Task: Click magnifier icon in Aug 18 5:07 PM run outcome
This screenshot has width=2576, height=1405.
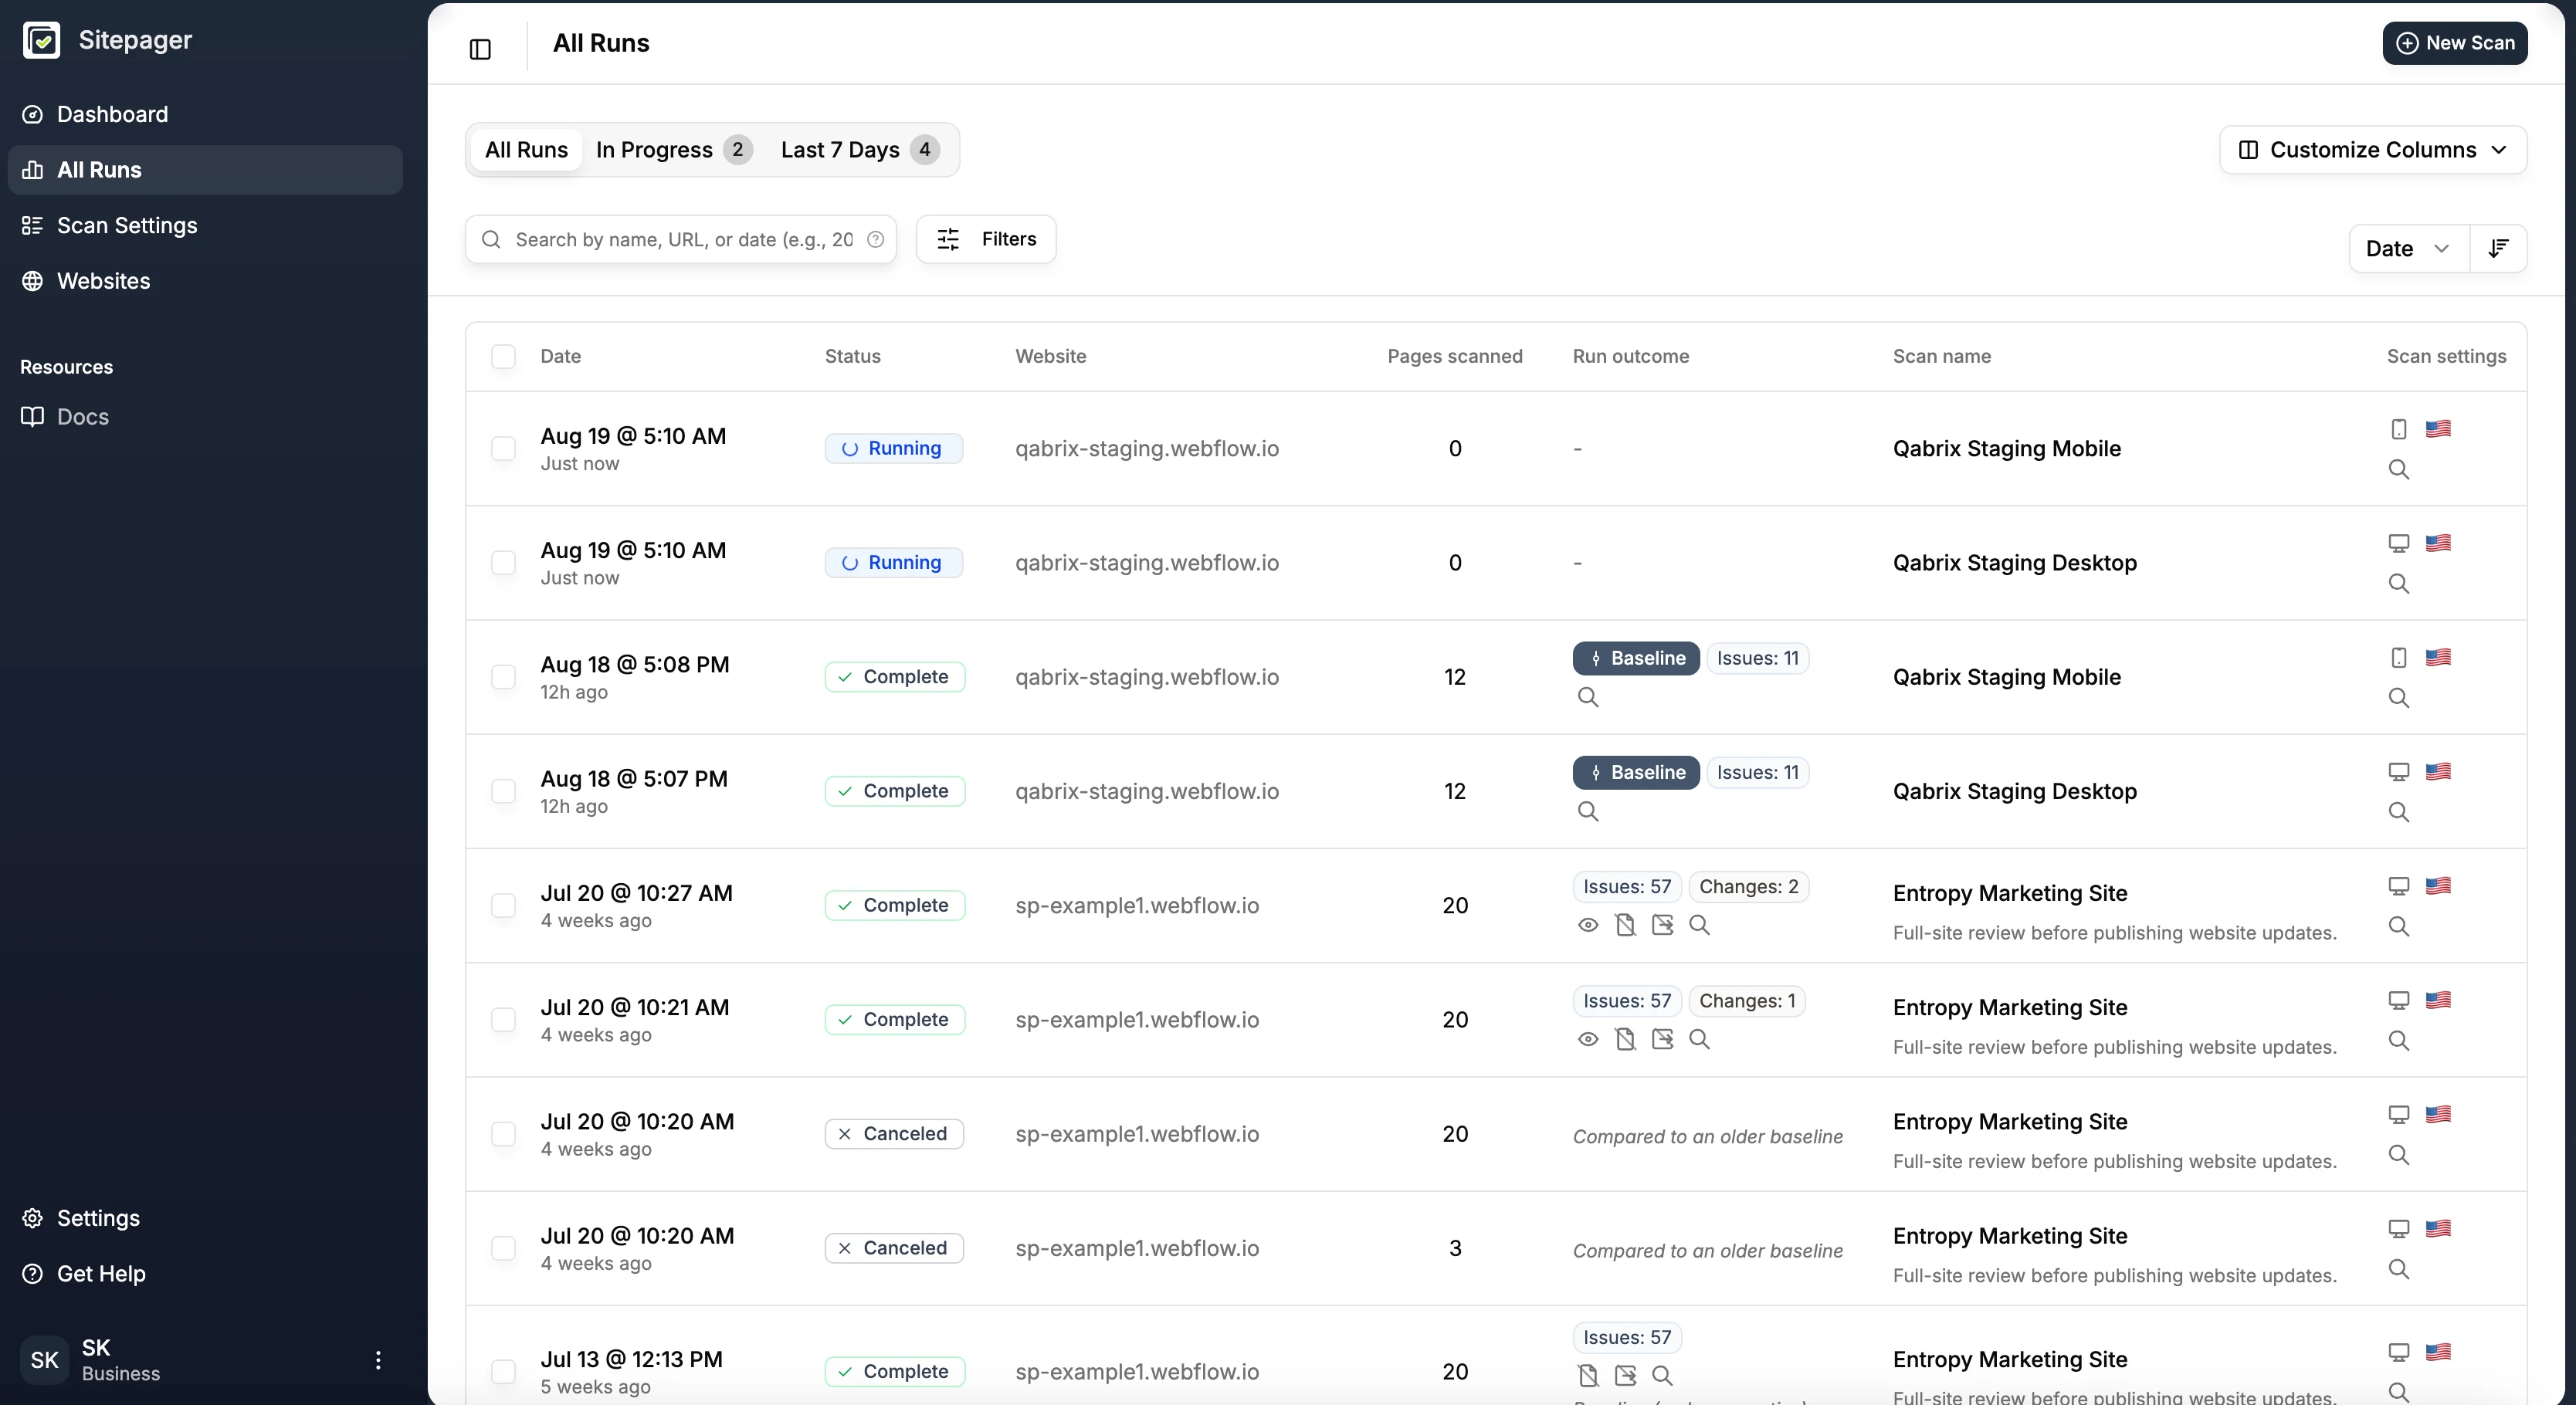Action: [x=1588, y=811]
